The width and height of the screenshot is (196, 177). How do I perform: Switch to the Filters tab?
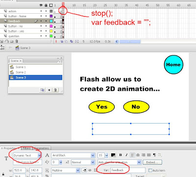click(27, 148)
